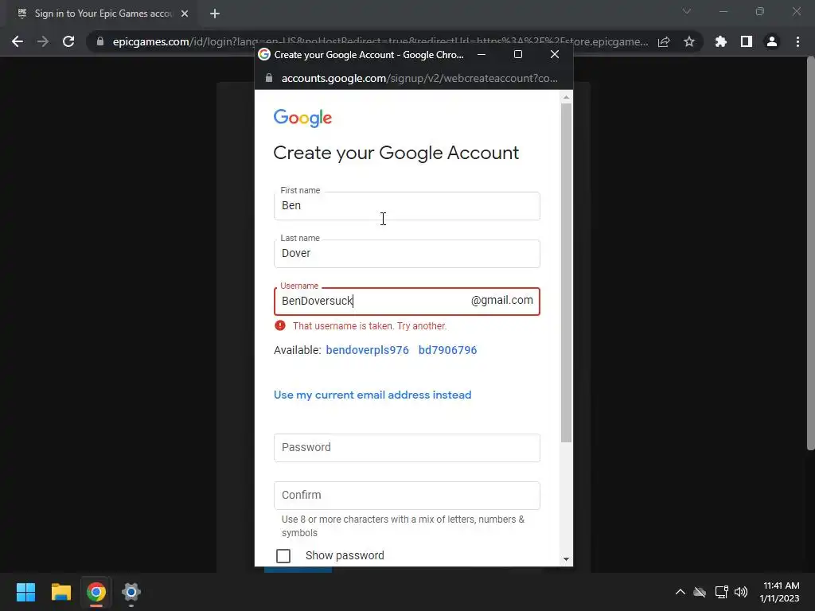
Task: Open a new tab with plus button
Action: (215, 14)
